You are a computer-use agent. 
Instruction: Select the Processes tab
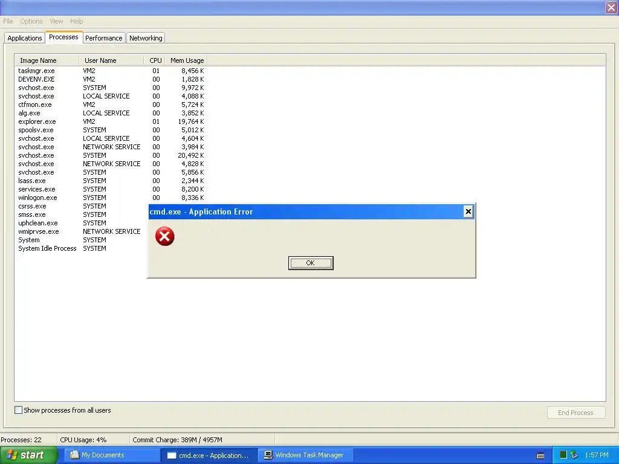tap(63, 37)
